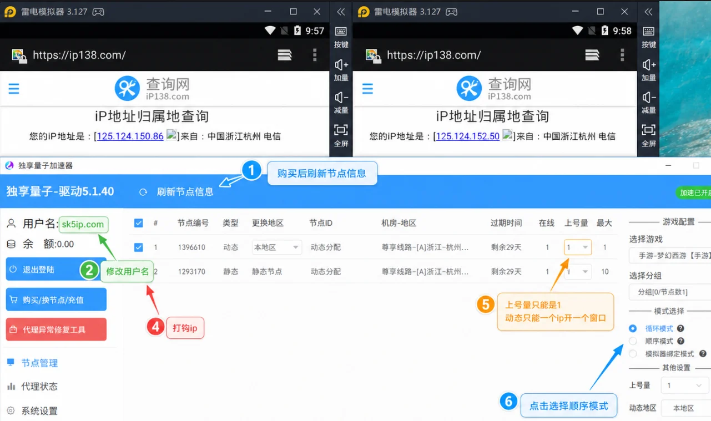Screen dimensions: 711x421
Task: Select 循环模式 radio button
Action: [x=633, y=328]
